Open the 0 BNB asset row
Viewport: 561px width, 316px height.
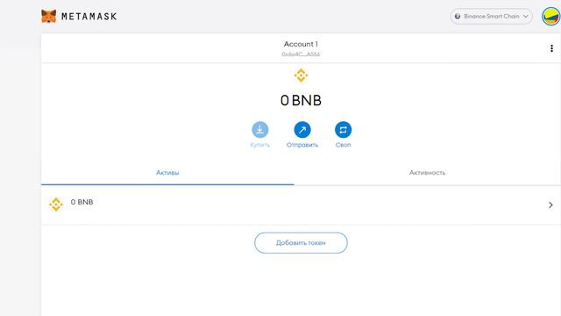301,205
